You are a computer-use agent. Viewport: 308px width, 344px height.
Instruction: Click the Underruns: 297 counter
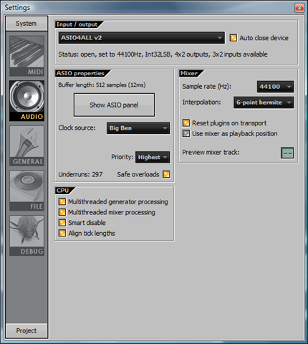pos(80,174)
